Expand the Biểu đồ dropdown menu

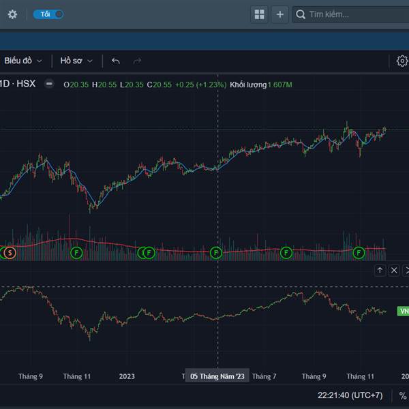23,61
